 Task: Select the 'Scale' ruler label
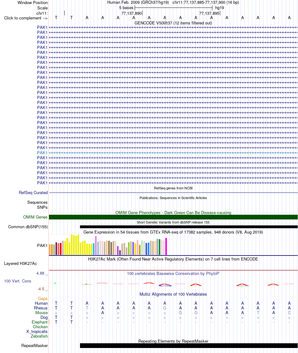click(42, 8)
